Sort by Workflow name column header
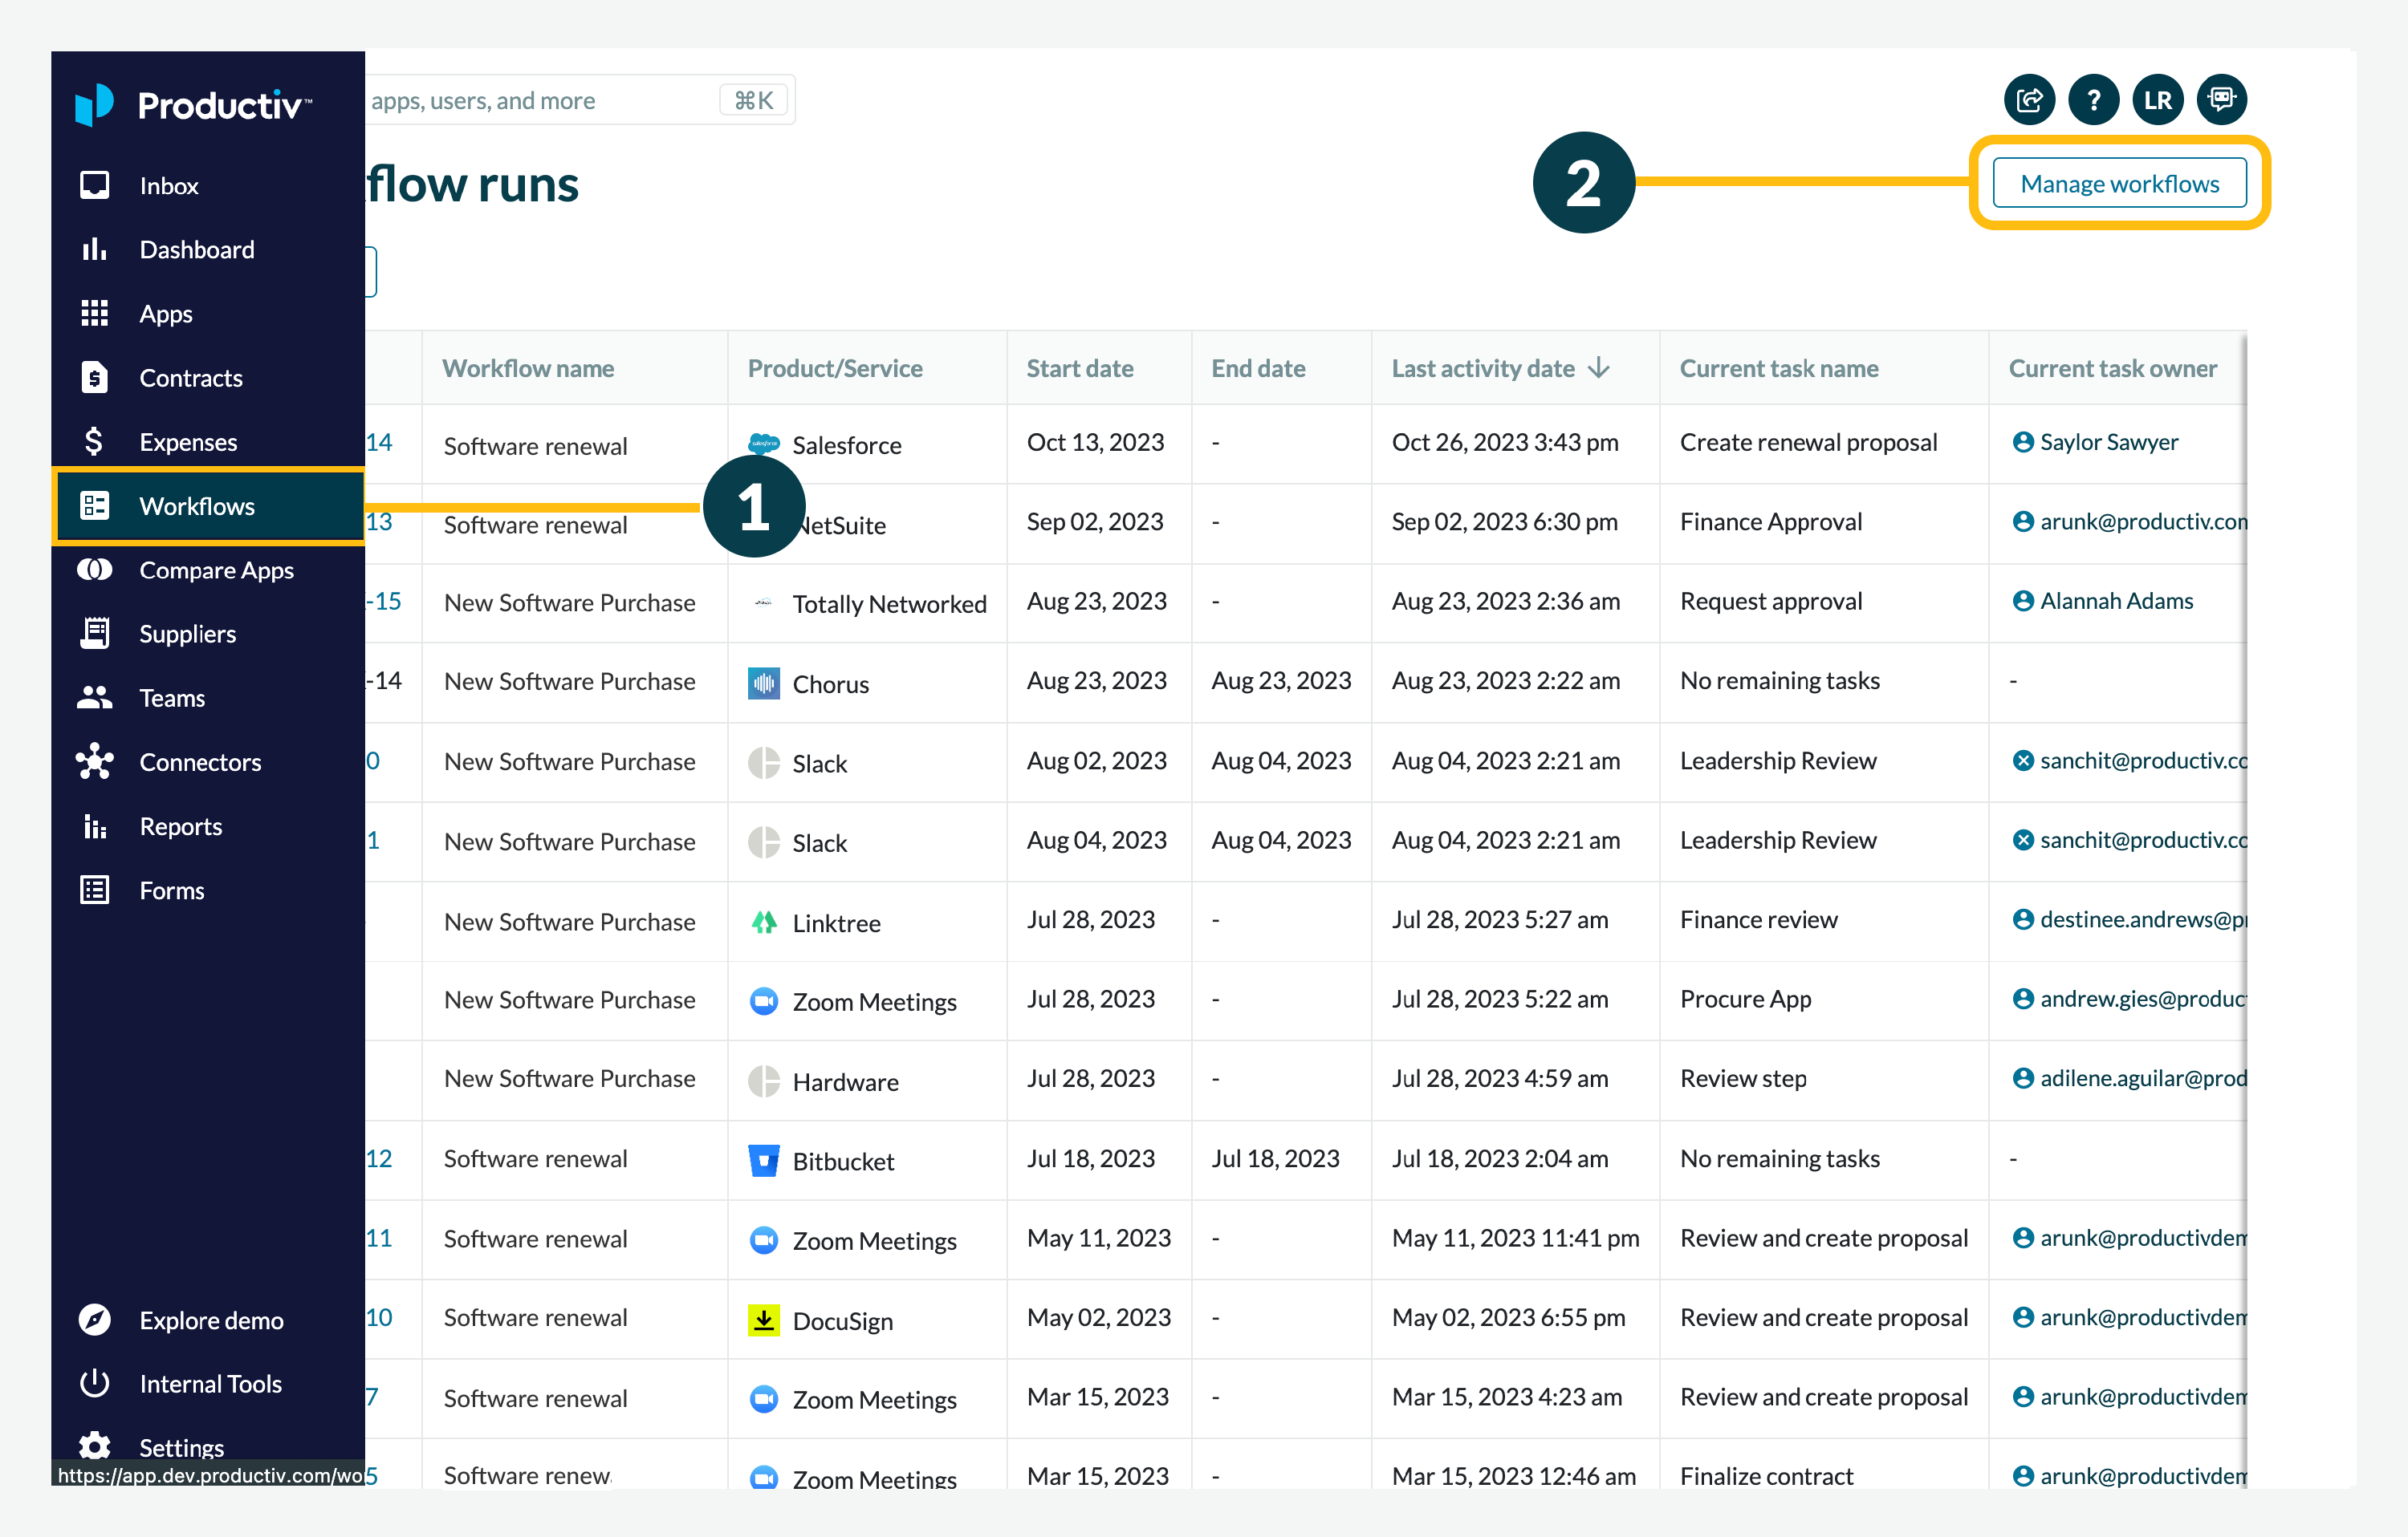The width and height of the screenshot is (2408, 1537). tap(527, 367)
